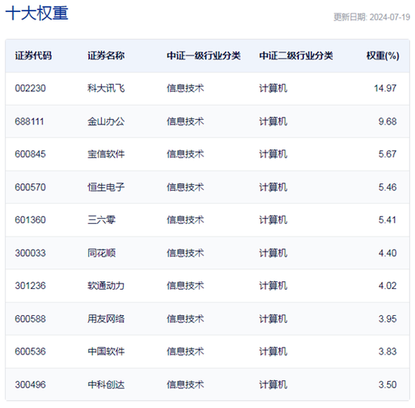Image resolution: width=415 pixels, height=408 pixels.
Task: Select stock code 002230
Action: (30, 88)
